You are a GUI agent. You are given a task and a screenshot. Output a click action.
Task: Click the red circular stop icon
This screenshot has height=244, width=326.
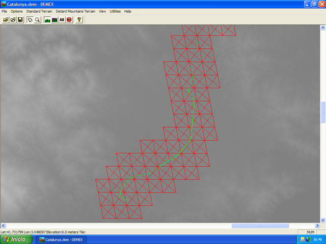pyautogui.click(x=69, y=19)
